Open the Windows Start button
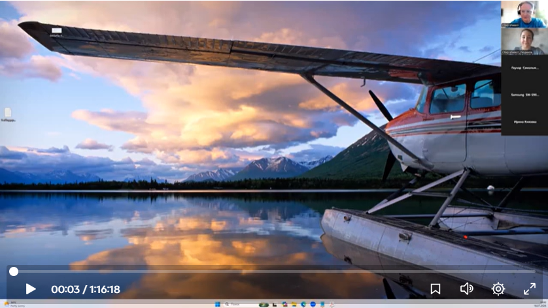The image size is (548, 308). [217, 305]
